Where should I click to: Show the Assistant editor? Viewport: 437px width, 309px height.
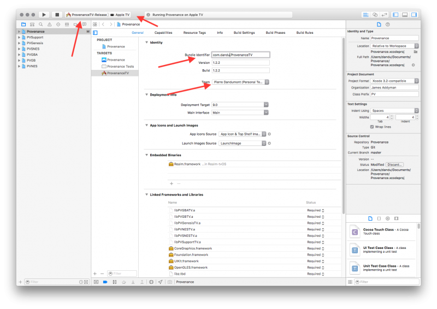375,15
